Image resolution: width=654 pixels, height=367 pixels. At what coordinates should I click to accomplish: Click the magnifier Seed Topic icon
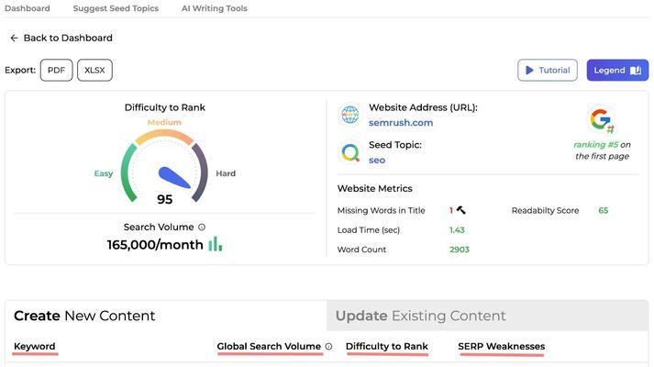pos(350,152)
